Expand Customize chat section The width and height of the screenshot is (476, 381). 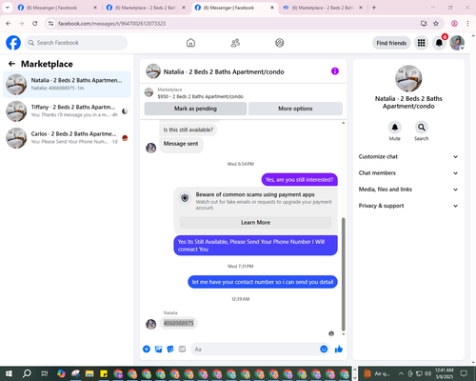point(408,156)
